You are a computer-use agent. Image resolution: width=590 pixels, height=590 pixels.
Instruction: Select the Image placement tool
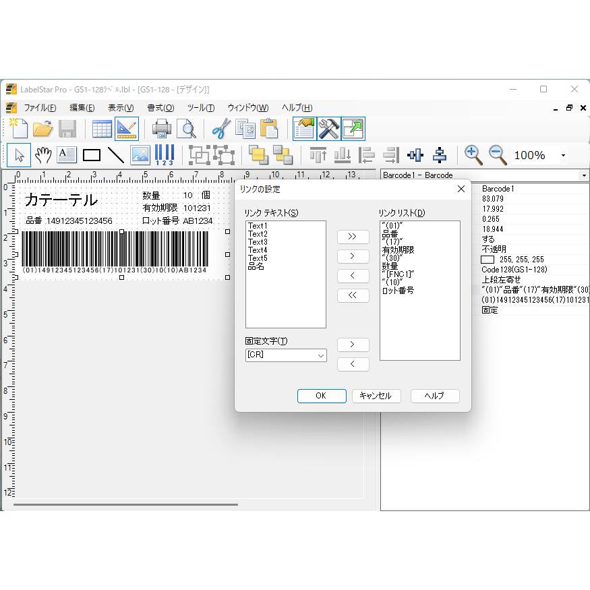pyautogui.click(x=139, y=155)
